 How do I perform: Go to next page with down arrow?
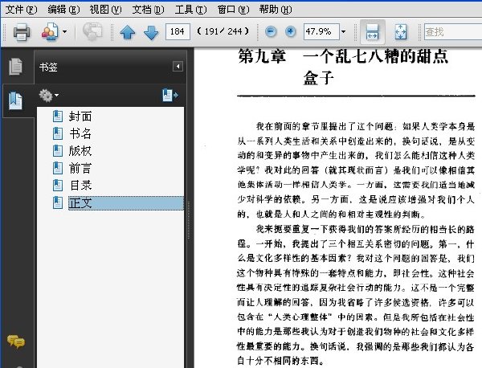151,32
